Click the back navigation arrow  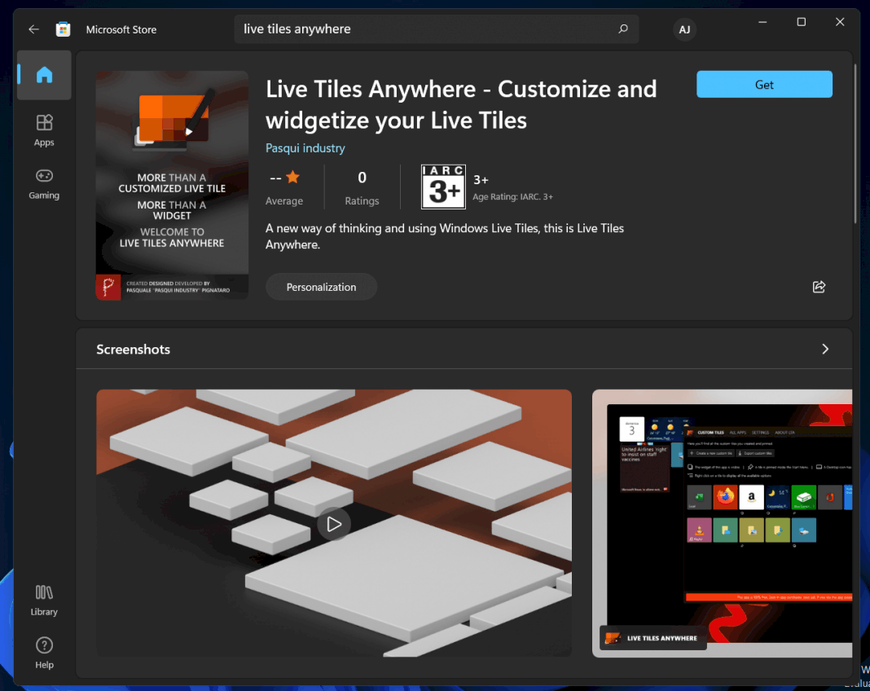33,29
